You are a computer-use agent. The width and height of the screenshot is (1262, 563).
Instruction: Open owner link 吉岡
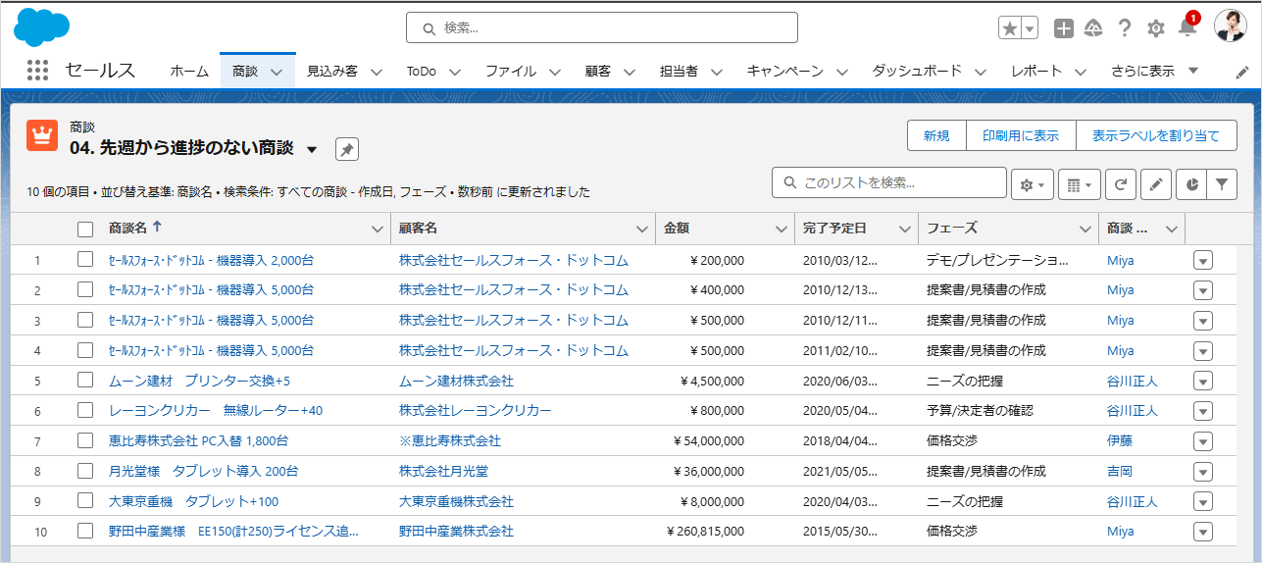point(1120,471)
